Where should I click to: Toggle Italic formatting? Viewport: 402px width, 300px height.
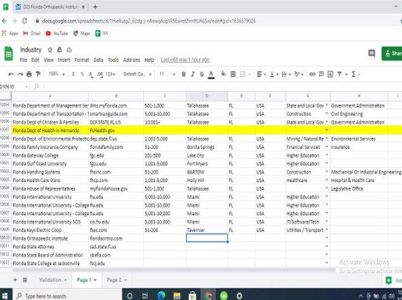tap(193, 74)
